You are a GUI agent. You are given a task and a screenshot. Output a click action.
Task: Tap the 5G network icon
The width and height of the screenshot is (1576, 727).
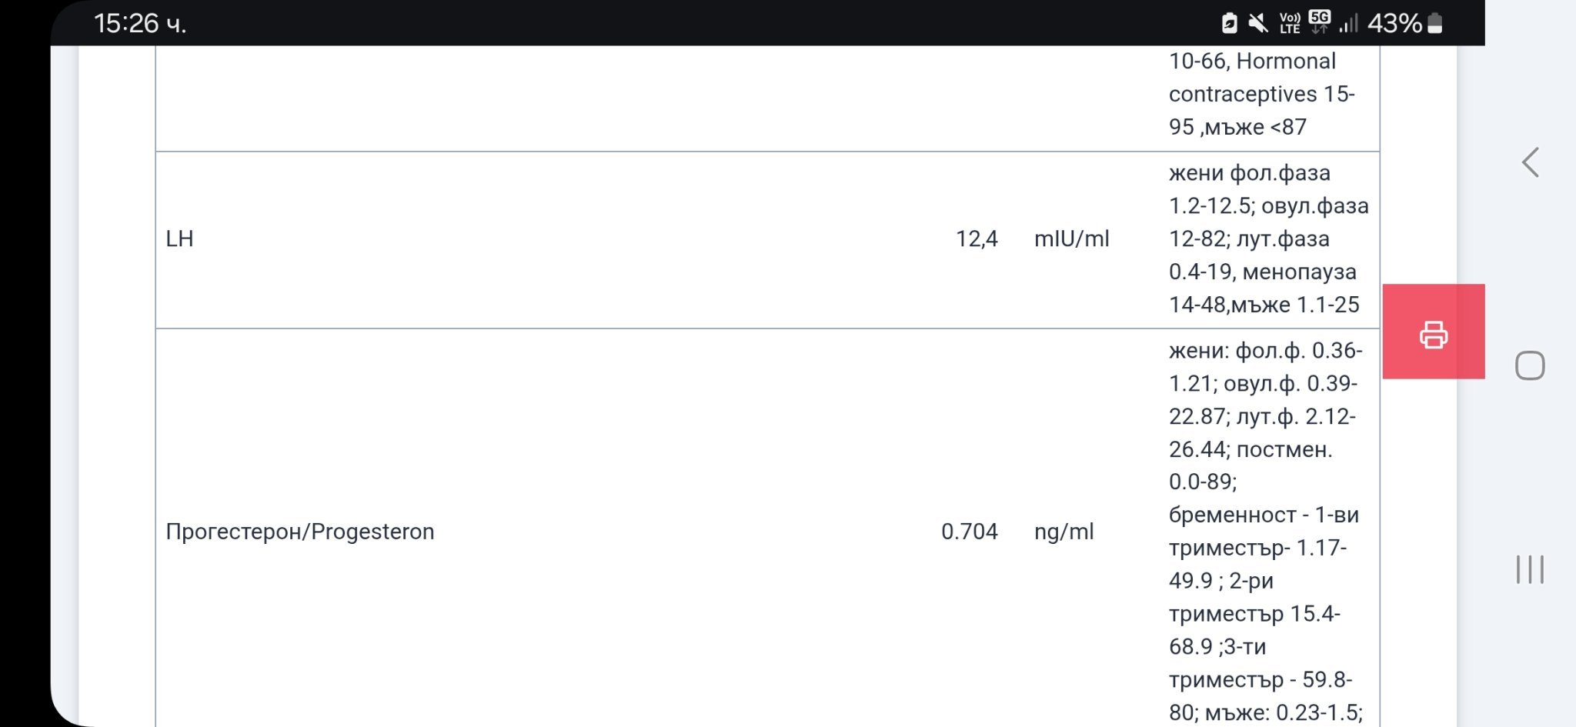1319,22
